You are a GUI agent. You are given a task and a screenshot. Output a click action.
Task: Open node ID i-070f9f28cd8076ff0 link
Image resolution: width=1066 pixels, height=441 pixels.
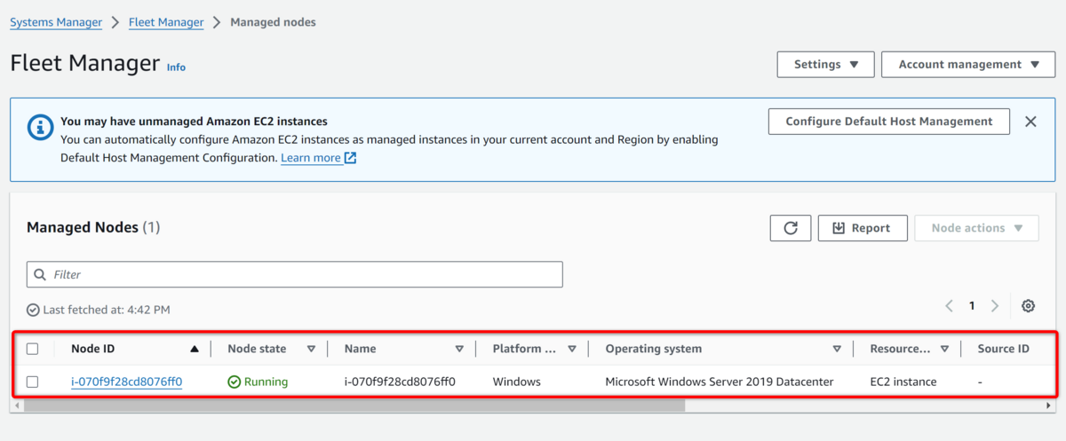(x=126, y=382)
